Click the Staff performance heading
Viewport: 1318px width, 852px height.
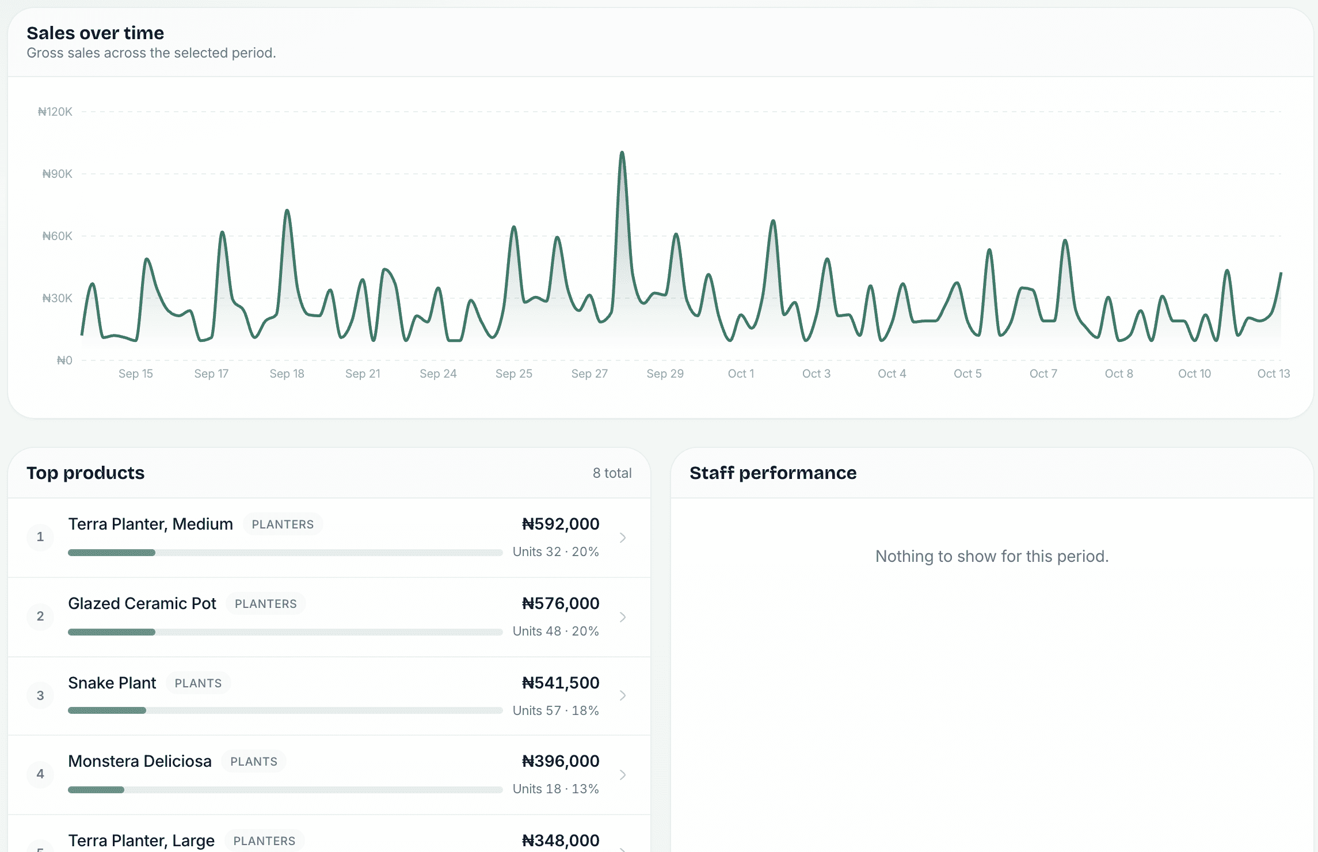773,473
